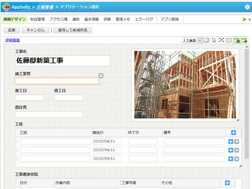
Task: Click the ruler/layout size icon
Action: tap(207, 40)
